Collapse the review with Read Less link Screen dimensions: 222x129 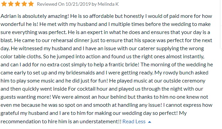[x=134, y=122]
